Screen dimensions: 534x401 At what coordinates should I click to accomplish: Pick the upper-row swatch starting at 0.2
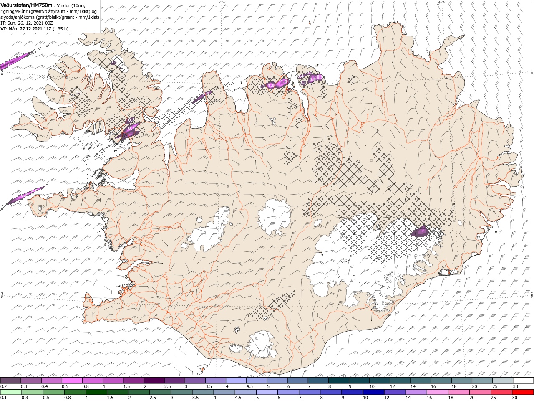click(11, 380)
